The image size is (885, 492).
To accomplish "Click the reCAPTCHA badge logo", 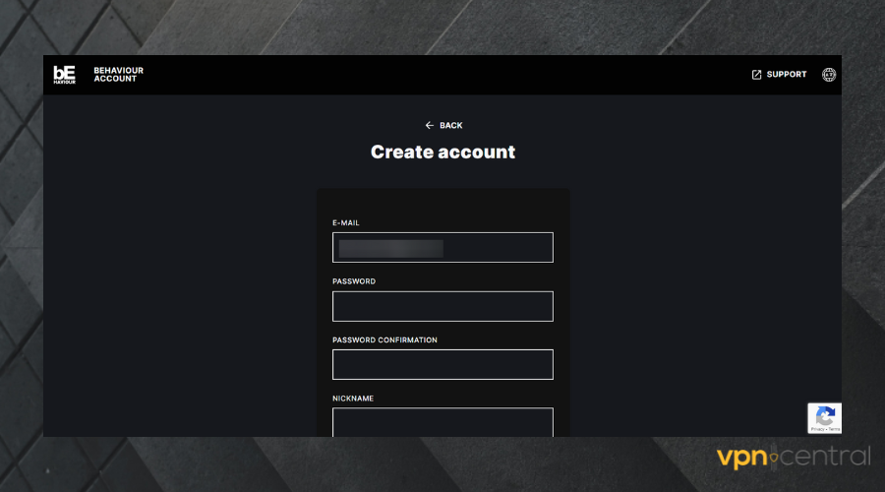I will [825, 414].
